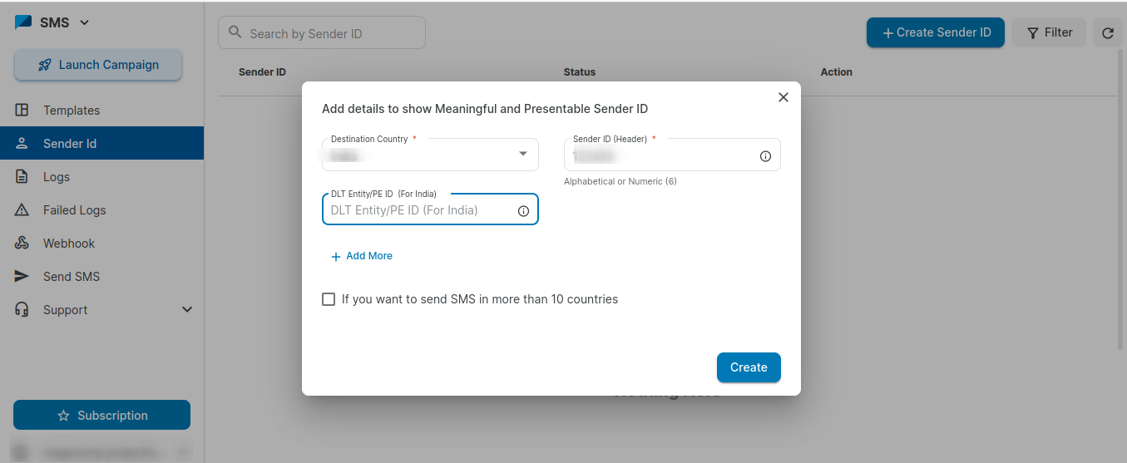Expand the Support menu chevron
This screenshot has width=1127, height=463.
tap(187, 310)
